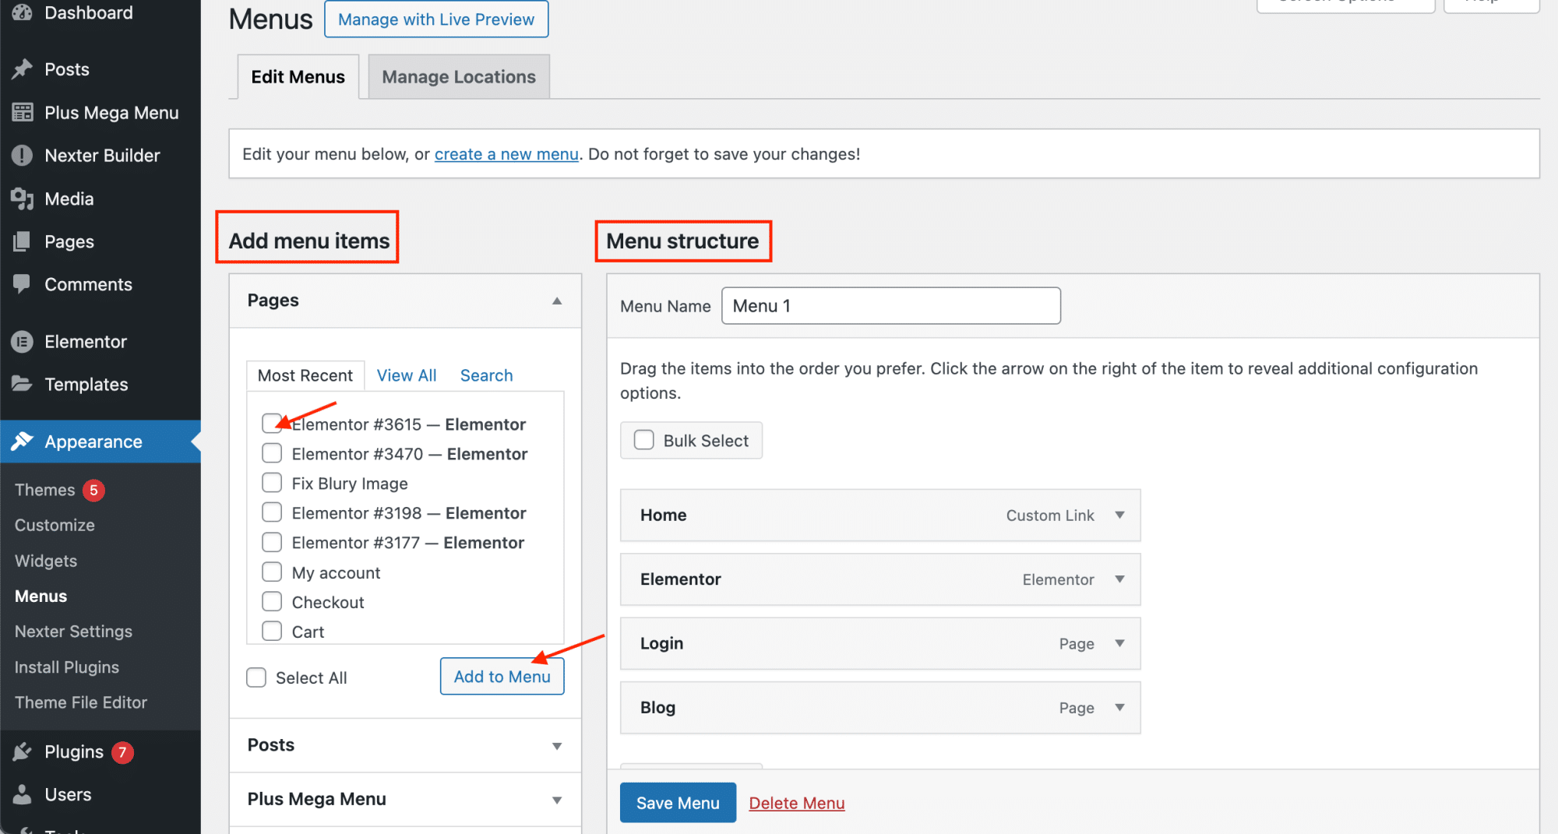
Task: Click the Plugins plug icon in sidebar
Action: click(23, 752)
